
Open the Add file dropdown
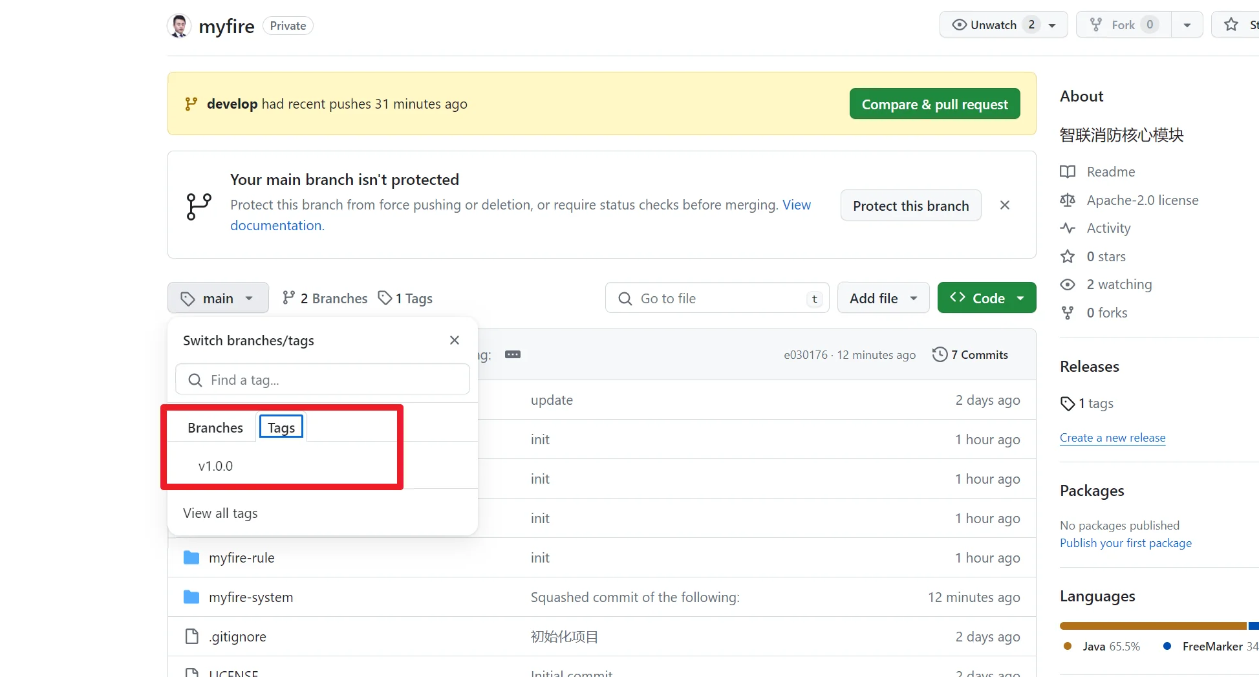point(883,298)
